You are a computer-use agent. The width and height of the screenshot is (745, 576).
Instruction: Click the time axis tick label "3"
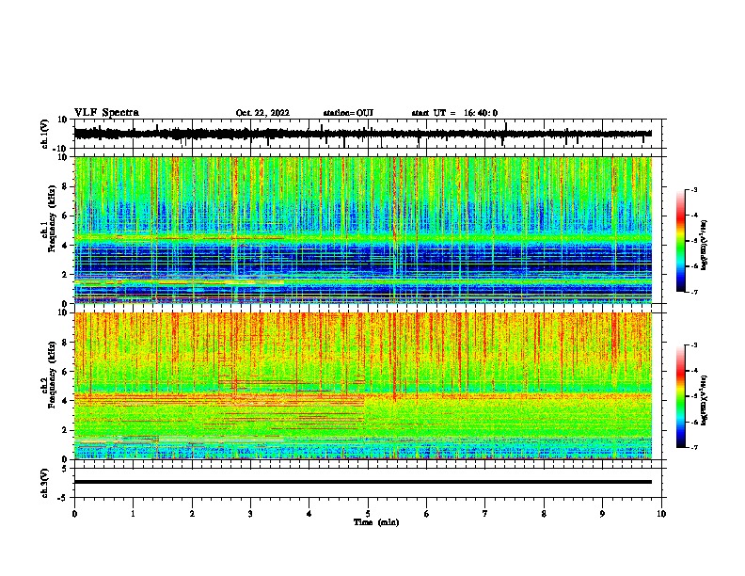tap(250, 514)
